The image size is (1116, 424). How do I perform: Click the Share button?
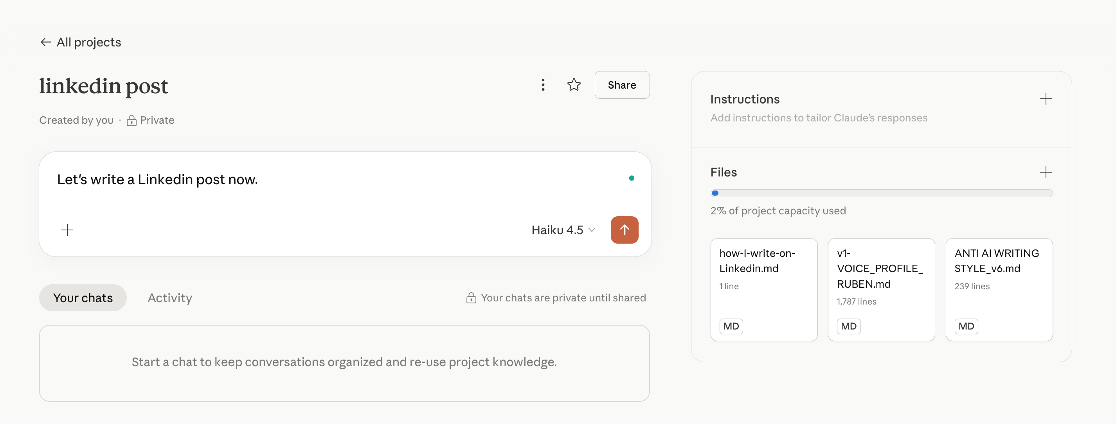pos(621,85)
